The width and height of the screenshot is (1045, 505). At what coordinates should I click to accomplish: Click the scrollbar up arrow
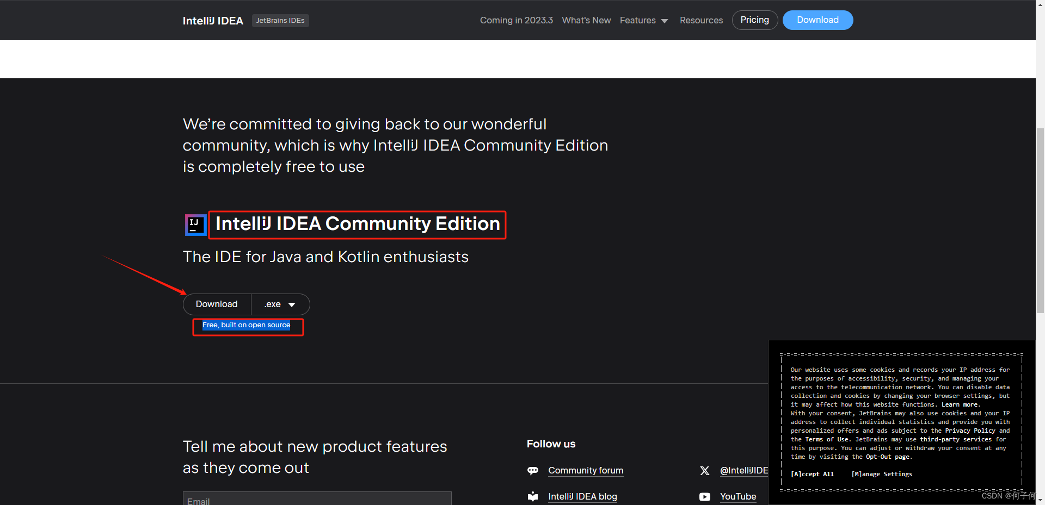tap(1040, 5)
